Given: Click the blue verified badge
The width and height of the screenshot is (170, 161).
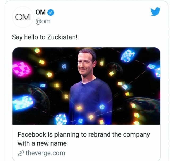Looking at the screenshot, I should pyautogui.click(x=51, y=12).
